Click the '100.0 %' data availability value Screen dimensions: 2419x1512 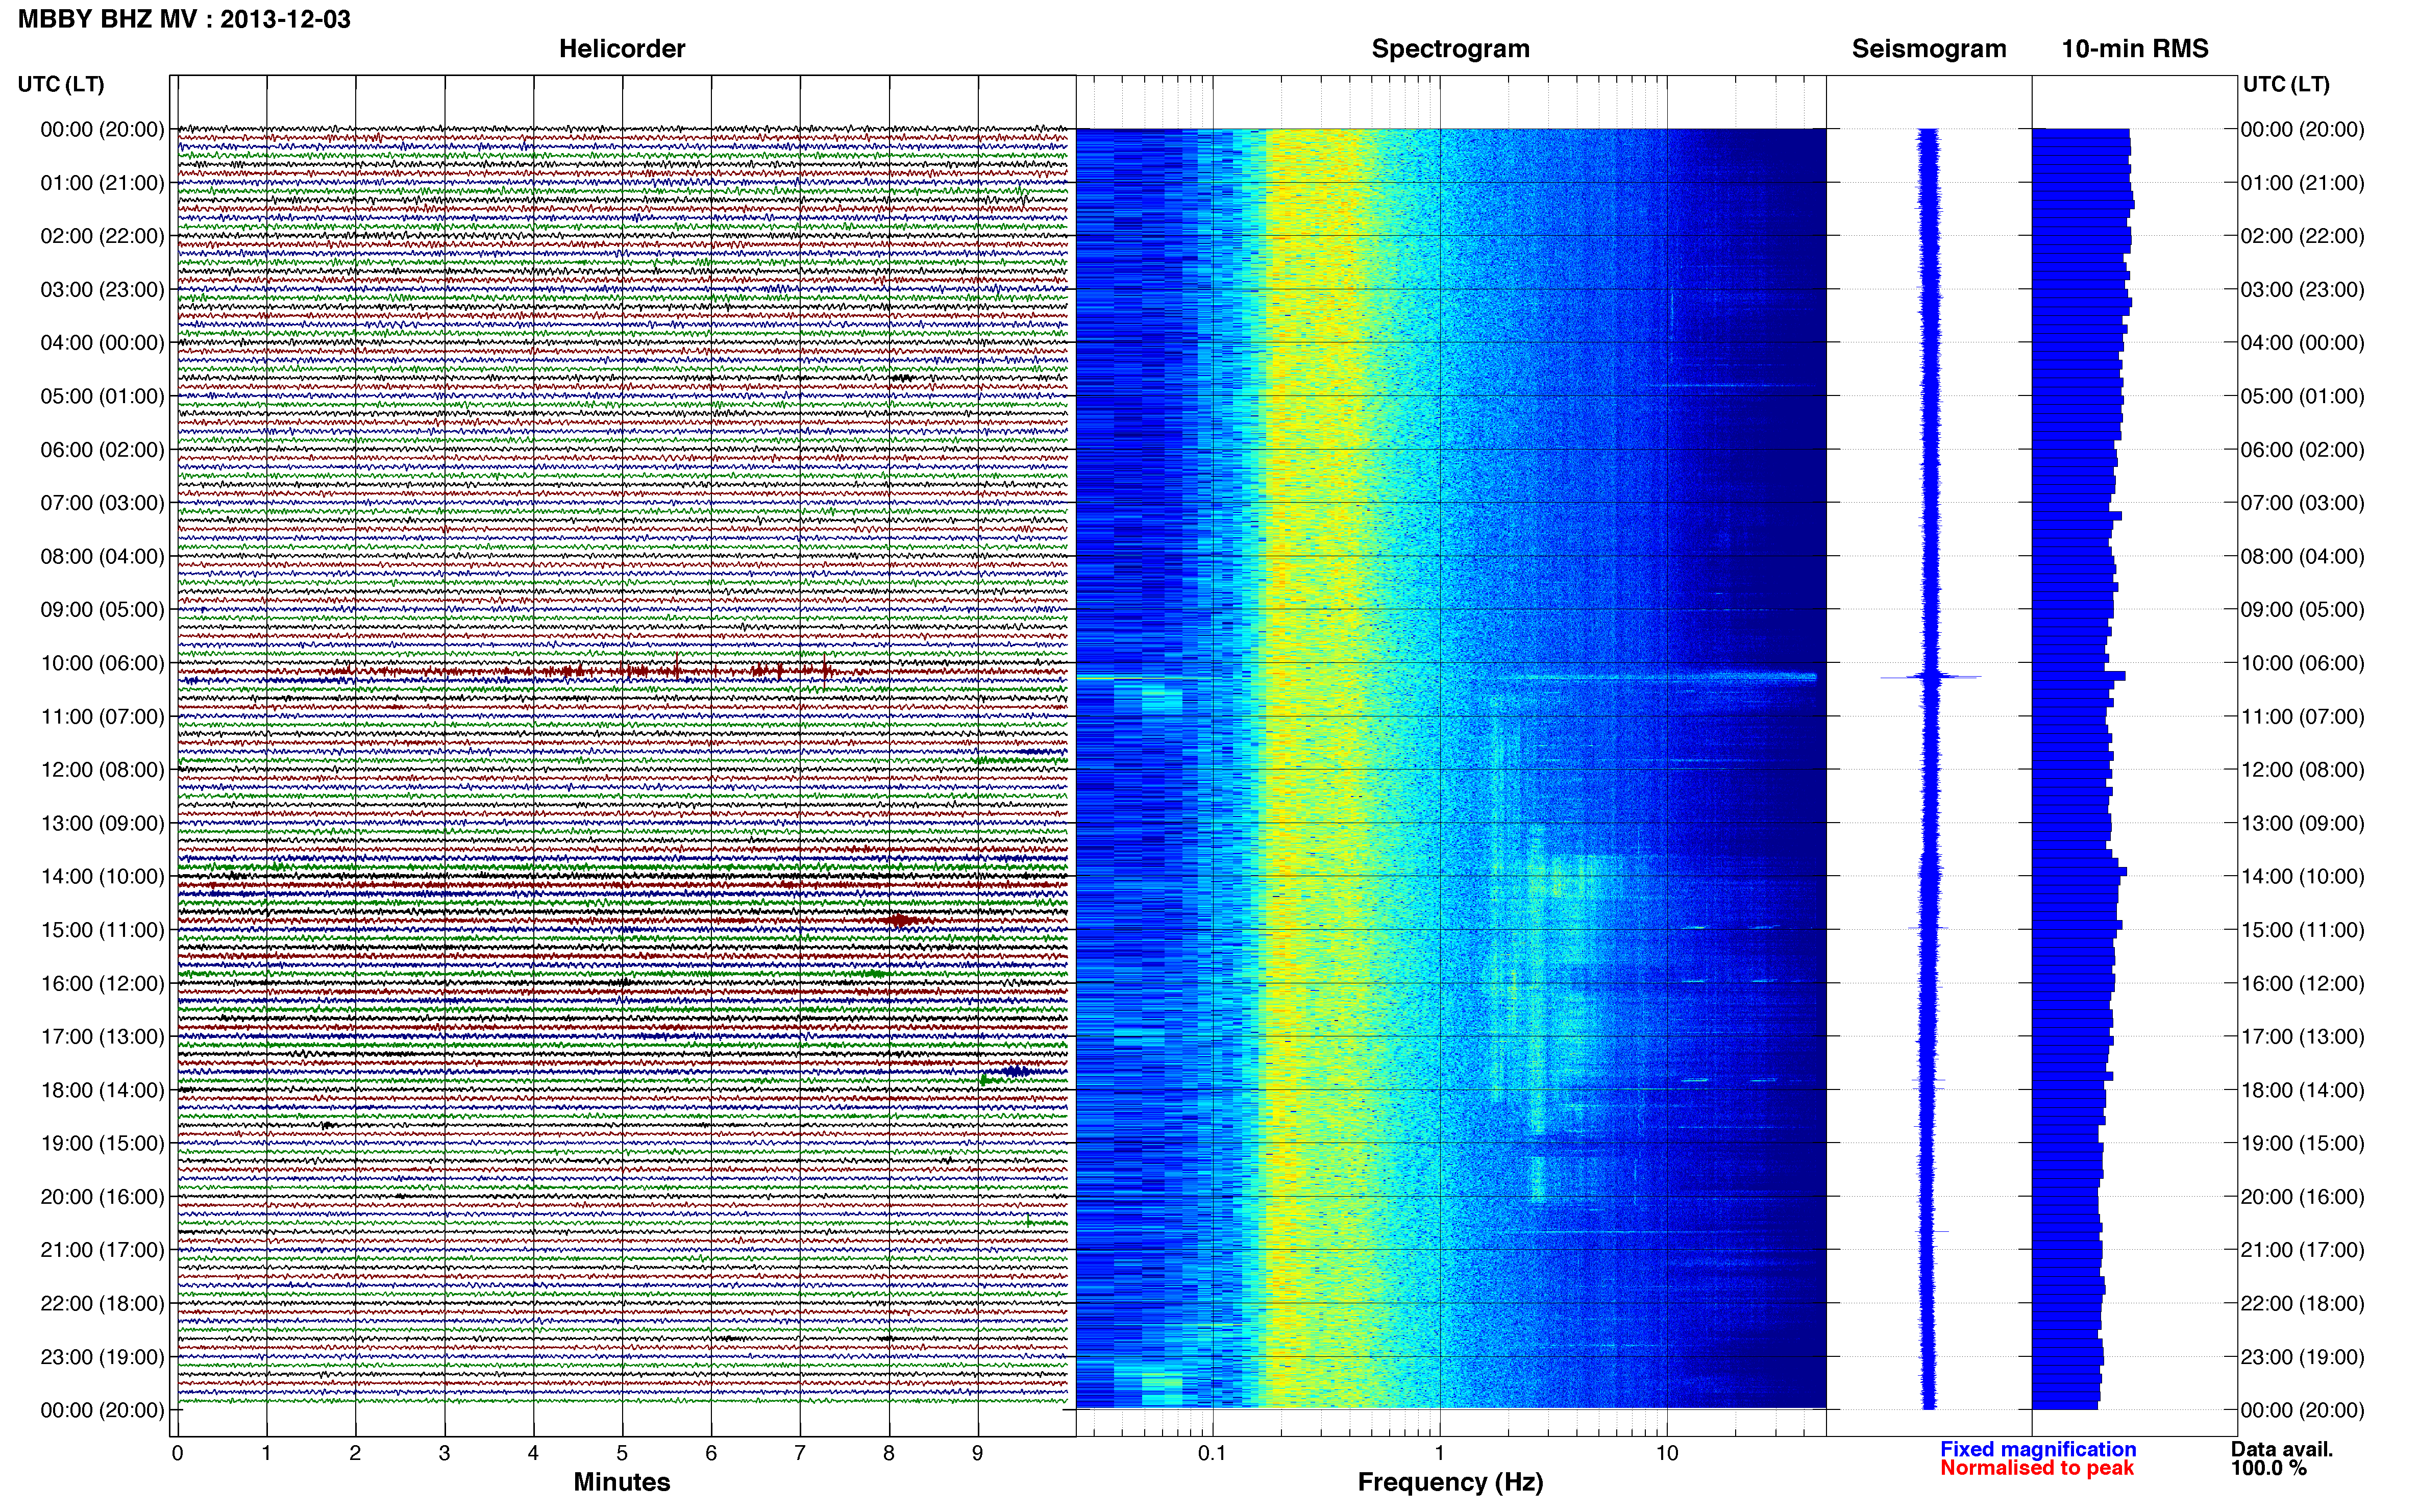coord(2269,1468)
